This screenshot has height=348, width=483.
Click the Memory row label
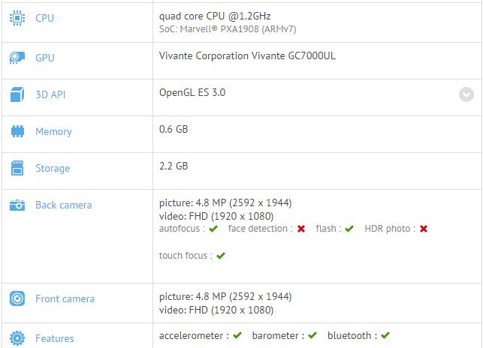(x=53, y=131)
